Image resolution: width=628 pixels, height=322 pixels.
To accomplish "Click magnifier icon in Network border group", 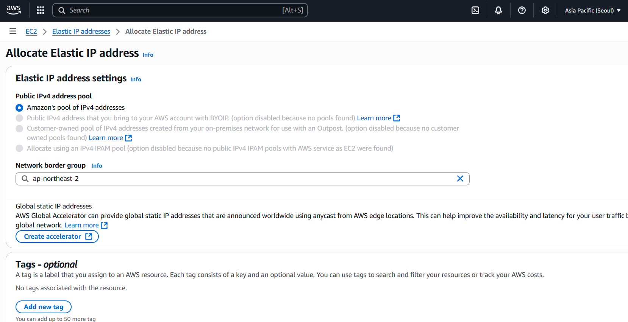I will (x=25, y=179).
